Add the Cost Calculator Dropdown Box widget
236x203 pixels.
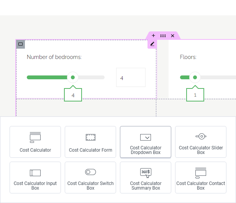pyautogui.click(x=146, y=142)
